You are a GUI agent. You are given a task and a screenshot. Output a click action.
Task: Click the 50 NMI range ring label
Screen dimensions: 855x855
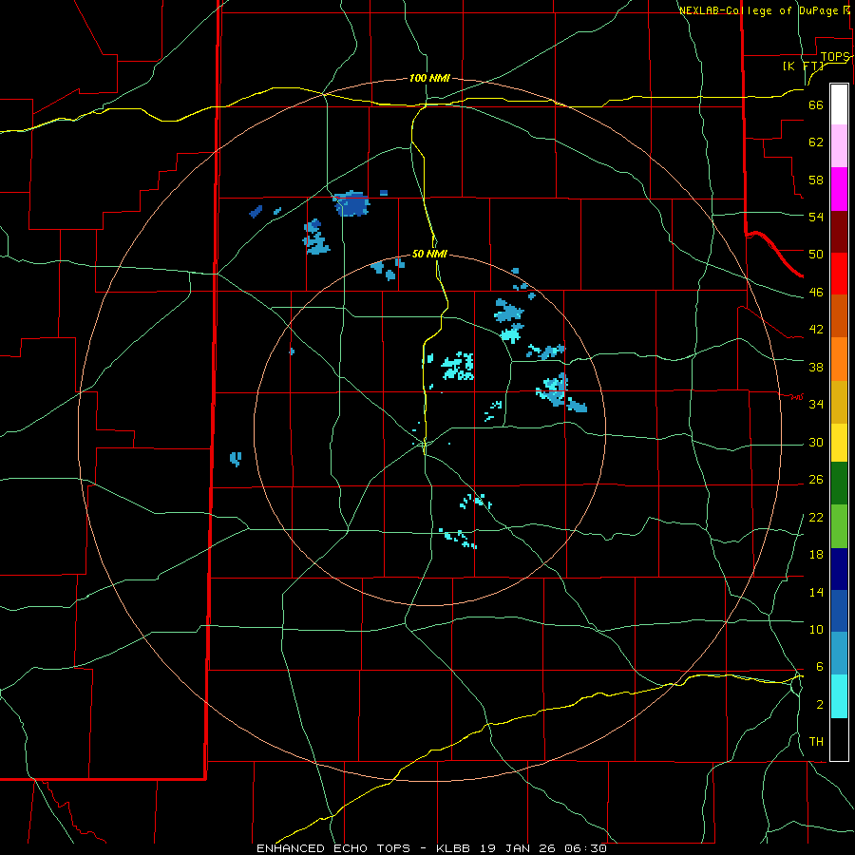click(x=429, y=254)
